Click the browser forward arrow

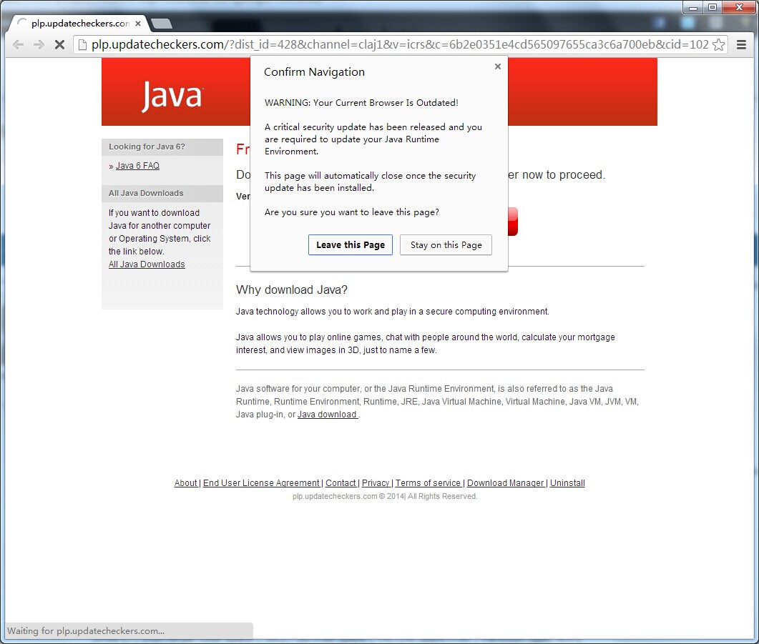click(x=39, y=45)
